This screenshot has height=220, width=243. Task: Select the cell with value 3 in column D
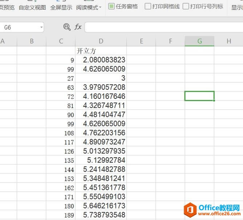pyautogui.click(x=101, y=78)
